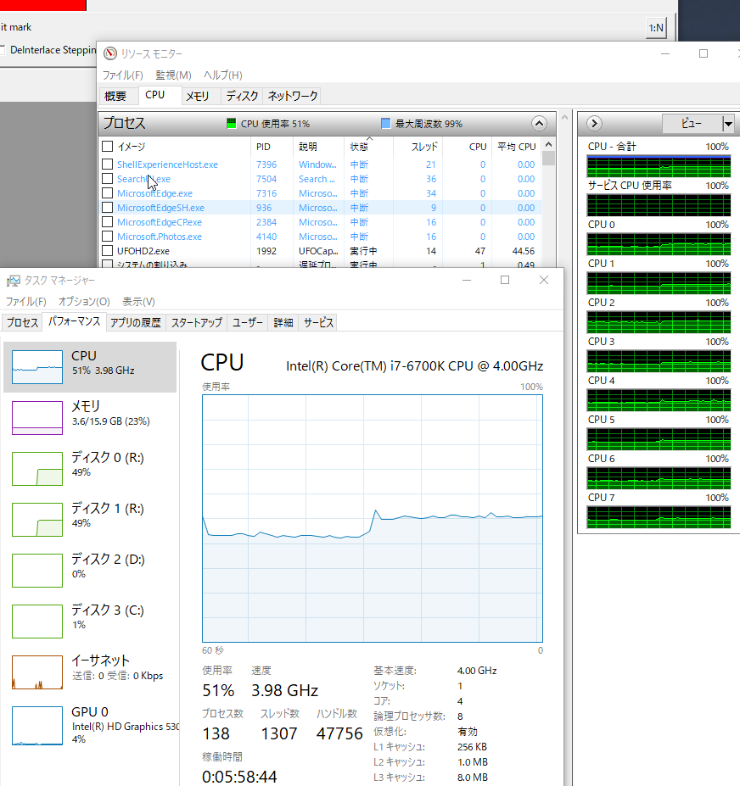The width and height of the screenshot is (740, 786).
Task: Toggle the DeInterlace Stepping checkbox
Action: 2,50
